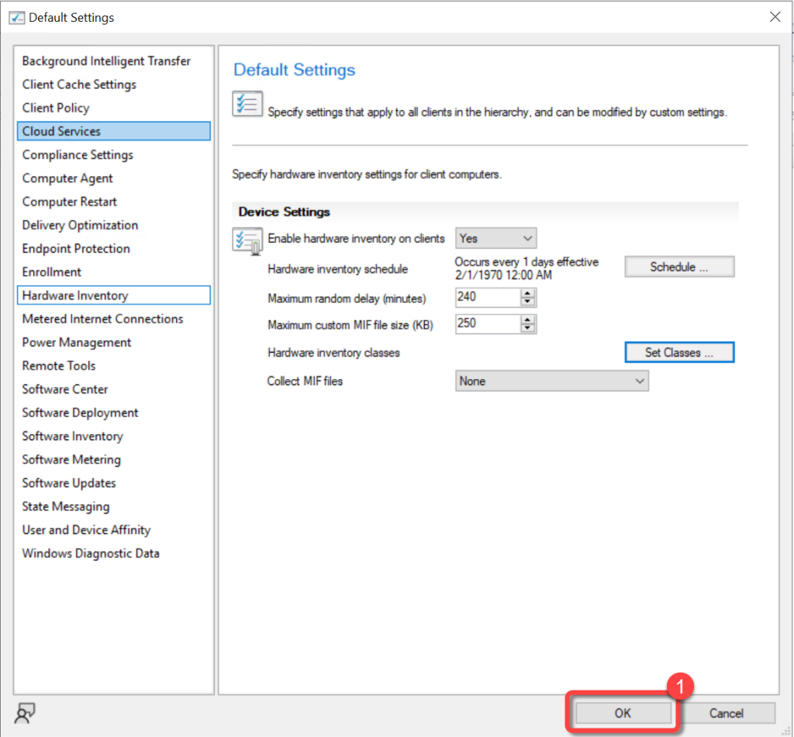Open the hardware inventory Schedule button
The width and height of the screenshot is (794, 737).
pos(679,267)
